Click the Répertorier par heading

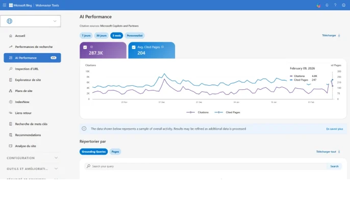(93, 141)
